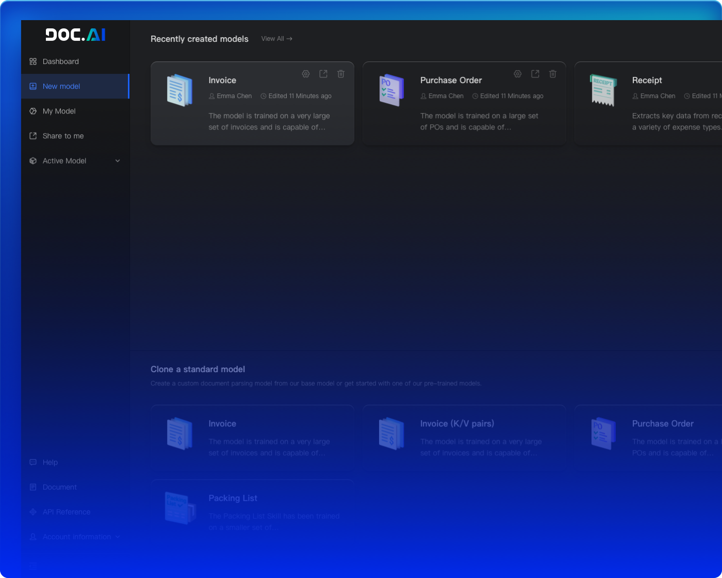The height and width of the screenshot is (578, 722).
Task: Open settings gear on Invoice card
Action: pyautogui.click(x=306, y=74)
